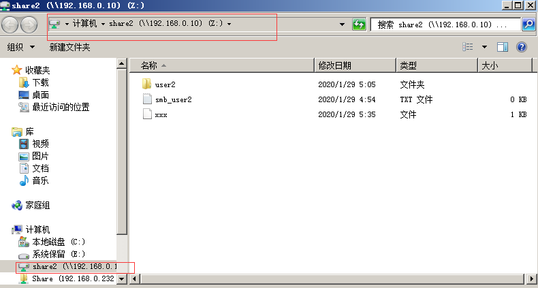Sort by 修改日期 column header
538x288 pixels.
[x=334, y=65]
